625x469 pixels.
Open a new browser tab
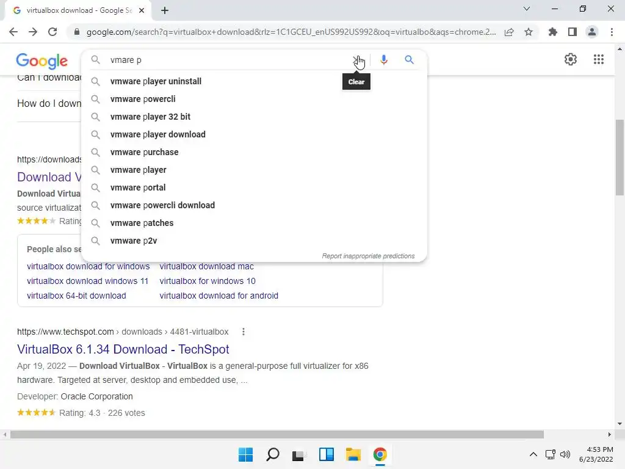165,10
